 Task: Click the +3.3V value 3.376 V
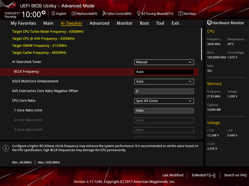(x=212, y=149)
